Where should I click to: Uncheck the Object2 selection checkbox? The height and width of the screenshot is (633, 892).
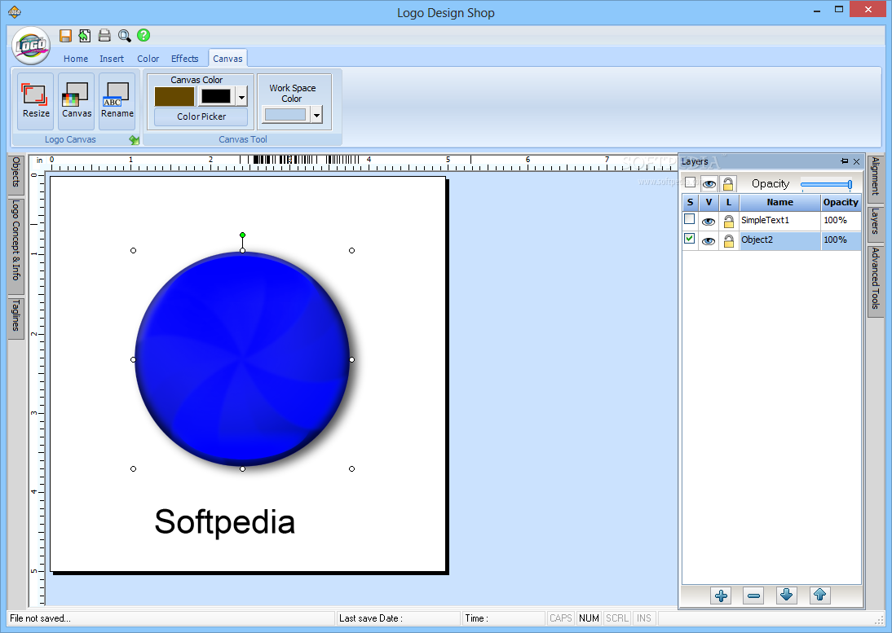(690, 239)
